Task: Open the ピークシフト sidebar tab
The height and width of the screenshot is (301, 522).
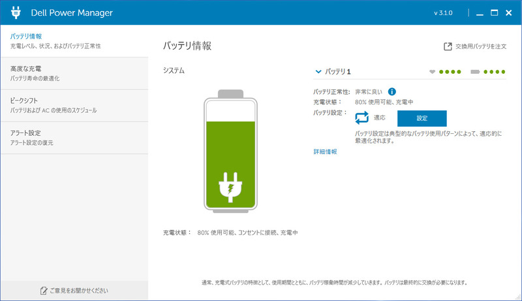Action: (74, 106)
